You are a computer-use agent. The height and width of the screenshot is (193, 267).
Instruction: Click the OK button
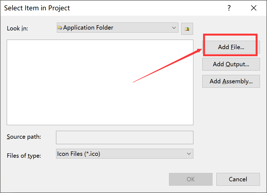[x=191, y=179]
